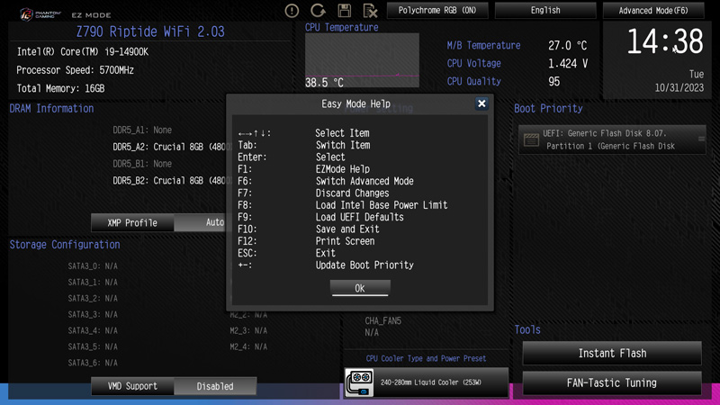Click DDR5_A2 Crucial 8GB entry
The image size is (720, 405).
click(170, 147)
